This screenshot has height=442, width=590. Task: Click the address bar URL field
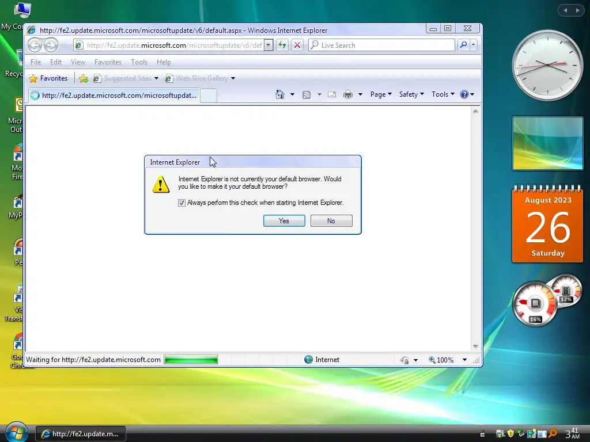[x=174, y=45]
